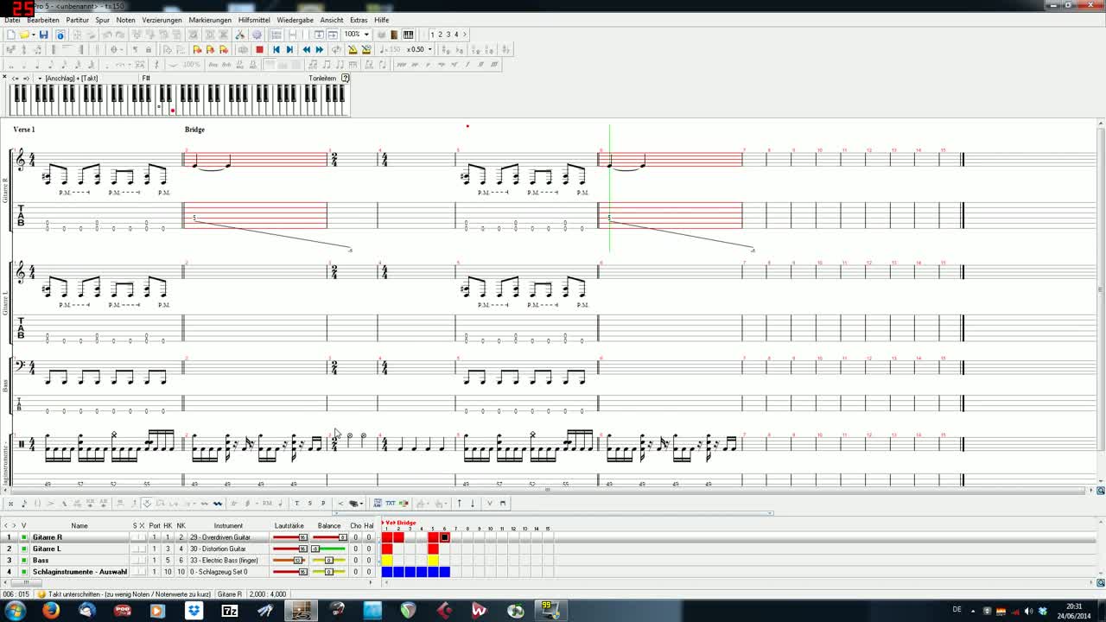
Task: Click the play from beginning flag icon
Action: coord(197,49)
